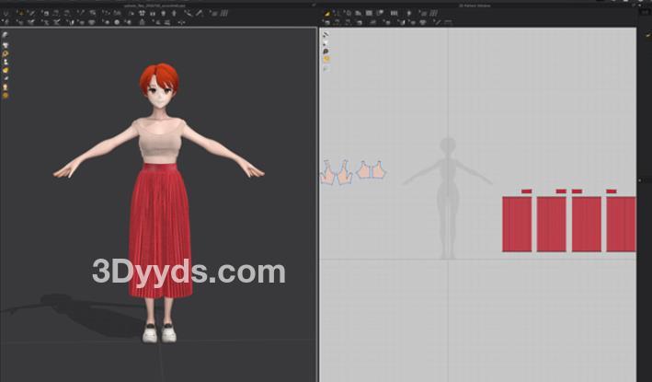Click the topmost icon in 3D view sidebar

(x=5, y=35)
